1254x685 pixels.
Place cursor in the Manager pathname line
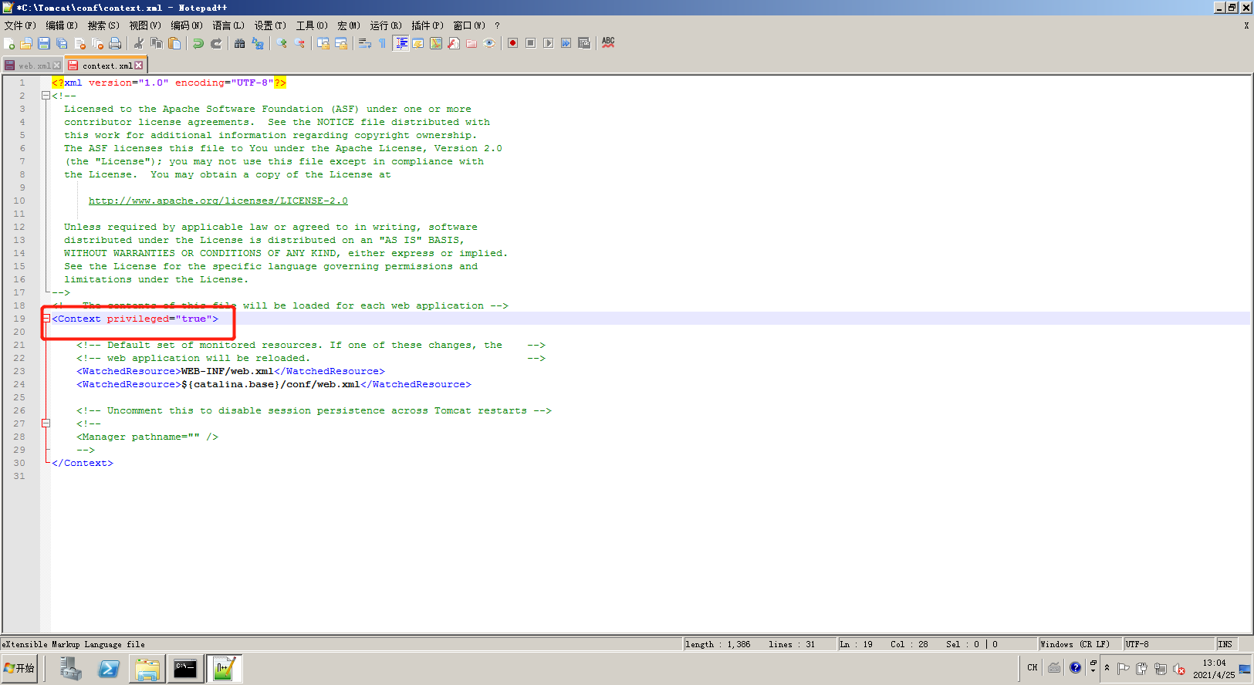147,437
